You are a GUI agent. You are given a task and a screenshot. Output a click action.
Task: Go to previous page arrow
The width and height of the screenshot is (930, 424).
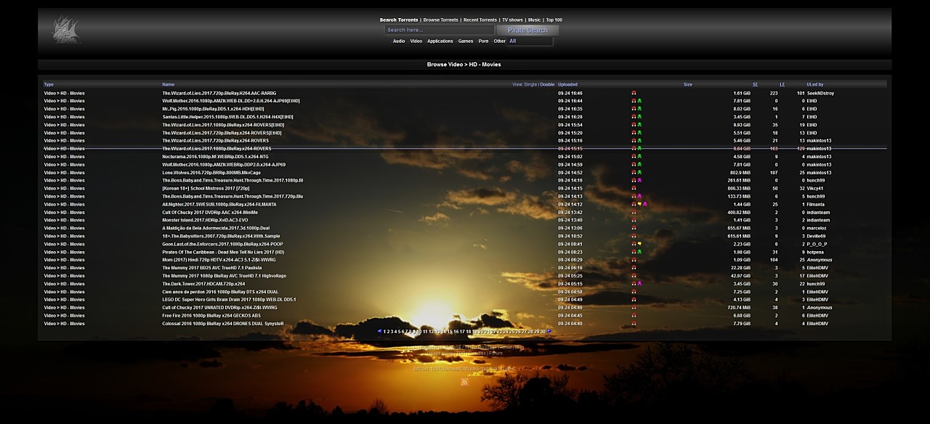[379, 331]
